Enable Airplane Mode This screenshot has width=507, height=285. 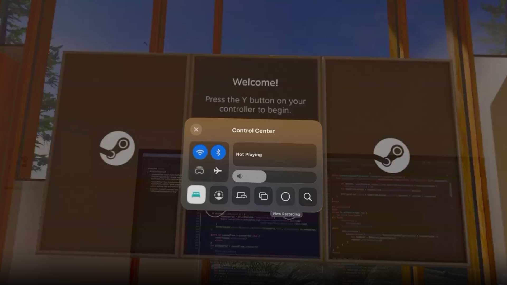pyautogui.click(x=217, y=170)
